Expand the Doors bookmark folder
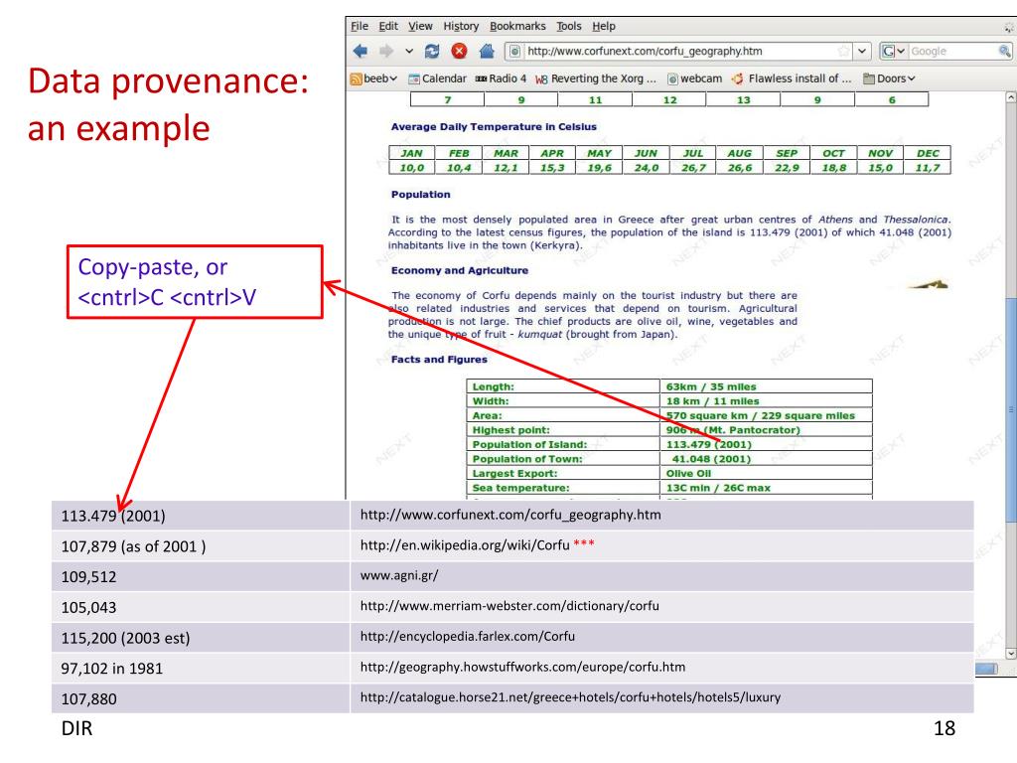The width and height of the screenshot is (1017, 763). click(889, 78)
